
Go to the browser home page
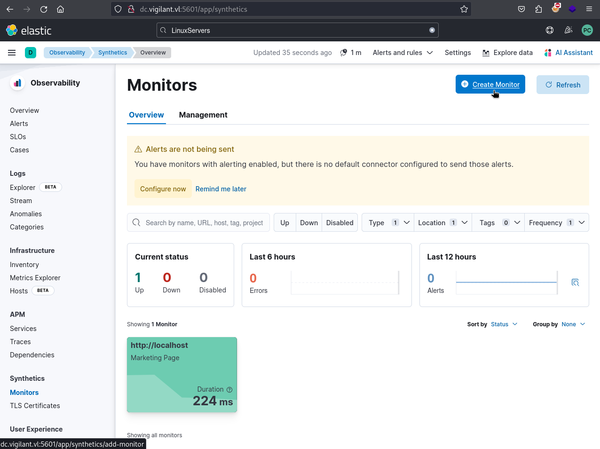(60, 9)
